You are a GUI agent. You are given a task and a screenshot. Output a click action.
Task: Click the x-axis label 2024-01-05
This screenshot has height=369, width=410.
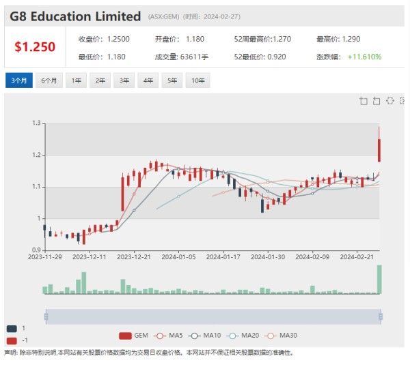point(178,257)
